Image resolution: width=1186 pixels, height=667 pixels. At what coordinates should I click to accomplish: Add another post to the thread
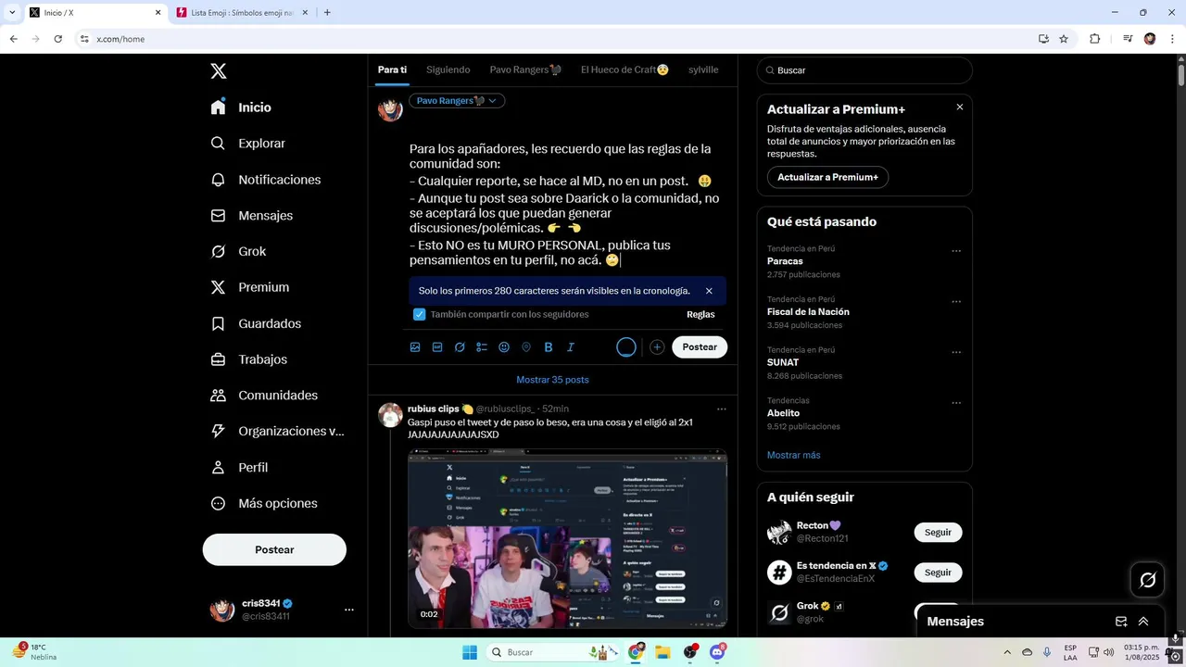point(657,347)
